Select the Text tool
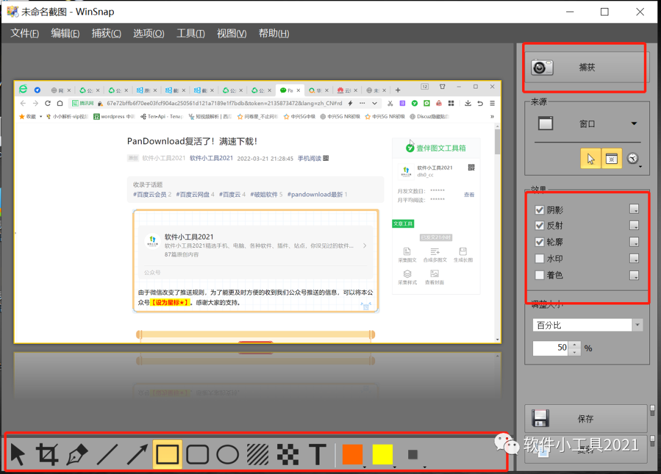 318,454
